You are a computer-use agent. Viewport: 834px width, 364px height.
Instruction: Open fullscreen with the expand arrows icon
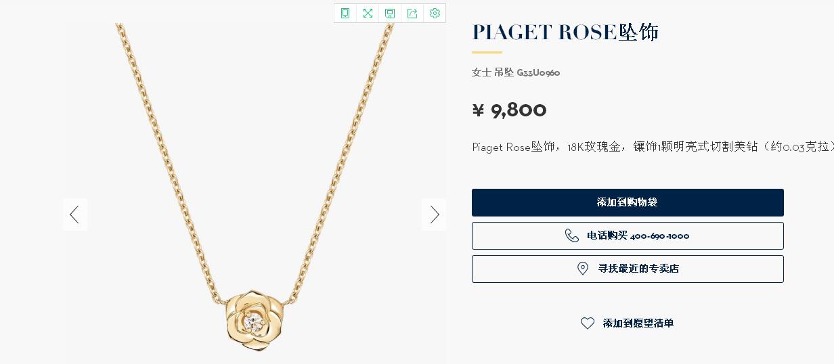pos(368,14)
